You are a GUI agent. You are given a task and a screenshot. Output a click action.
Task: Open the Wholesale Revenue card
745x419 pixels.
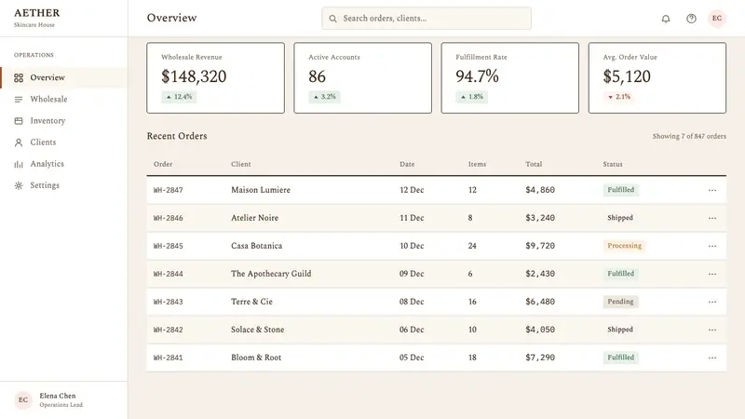[x=216, y=78]
